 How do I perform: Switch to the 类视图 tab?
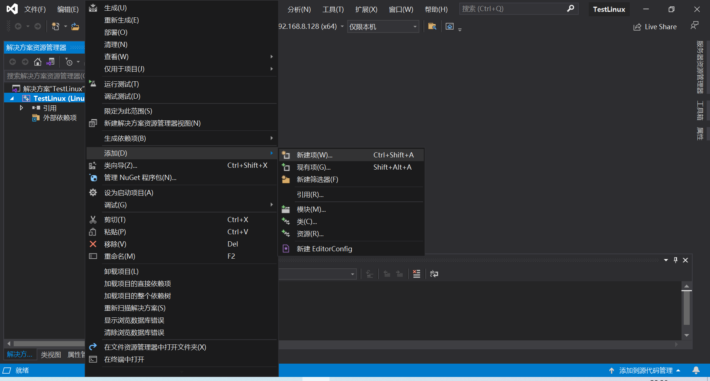coord(51,354)
